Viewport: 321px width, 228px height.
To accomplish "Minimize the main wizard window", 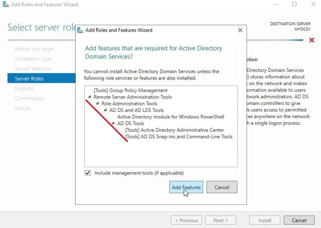I will tap(276, 4).
